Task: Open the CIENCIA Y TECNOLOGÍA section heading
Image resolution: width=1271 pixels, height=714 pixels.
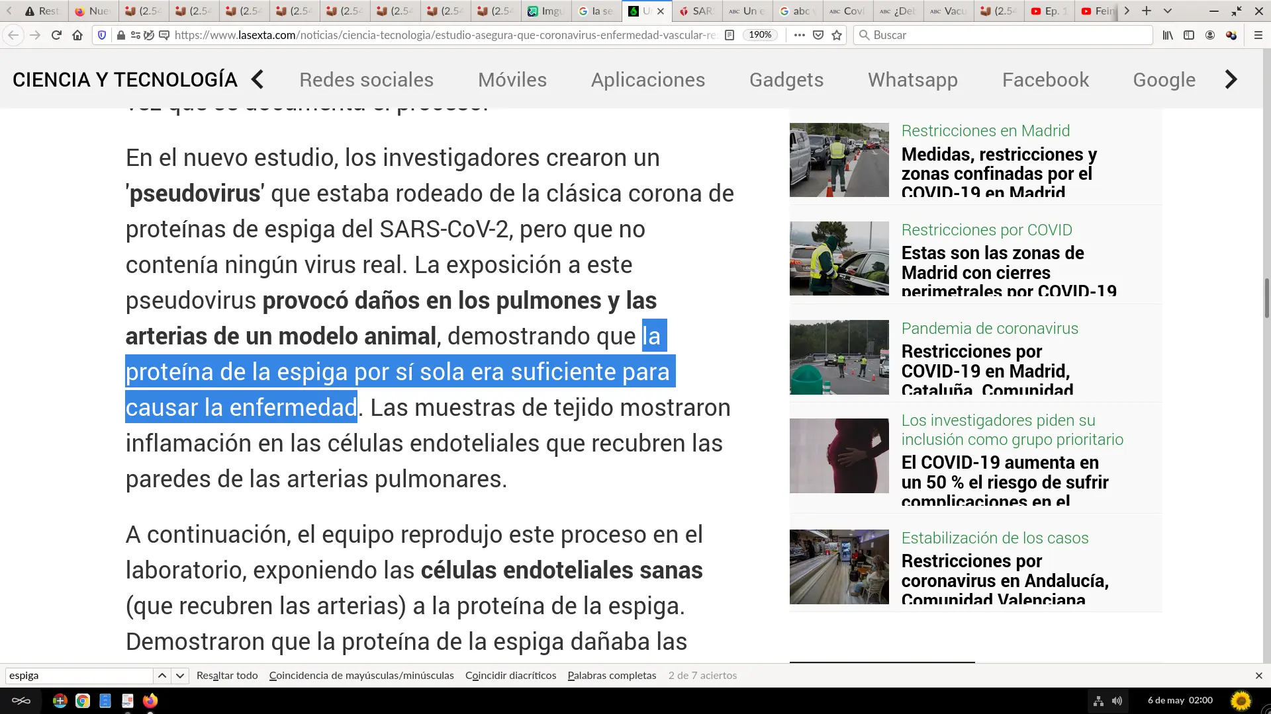Action: tap(125, 79)
